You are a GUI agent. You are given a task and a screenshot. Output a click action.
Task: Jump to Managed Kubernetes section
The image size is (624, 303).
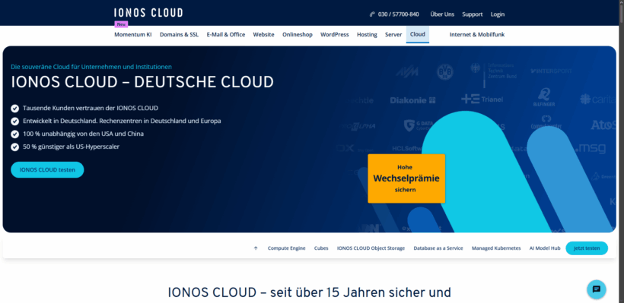click(496, 248)
